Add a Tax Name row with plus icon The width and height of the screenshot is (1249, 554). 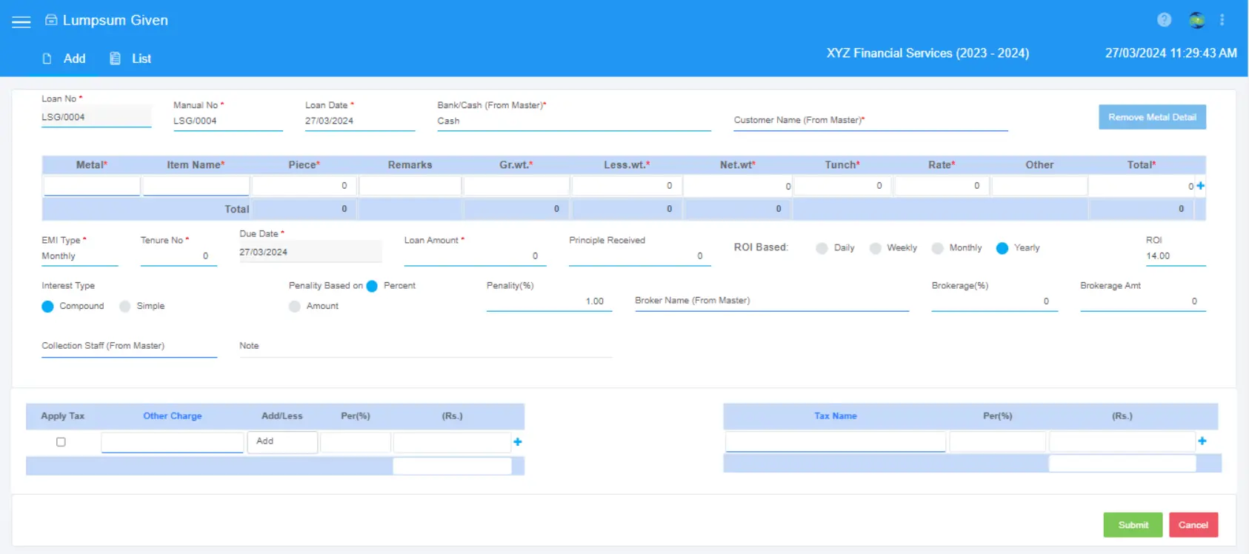point(1202,441)
